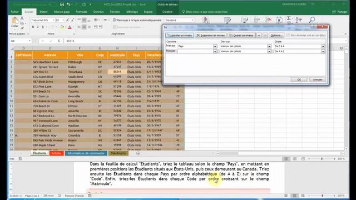The height and width of the screenshot is (200, 356).
Task: Switch to the Formules ribbon tab
Action: (x=82, y=12)
